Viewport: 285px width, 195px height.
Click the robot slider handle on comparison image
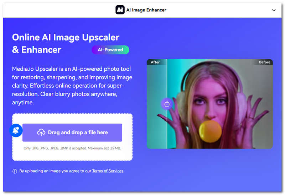coord(167,104)
